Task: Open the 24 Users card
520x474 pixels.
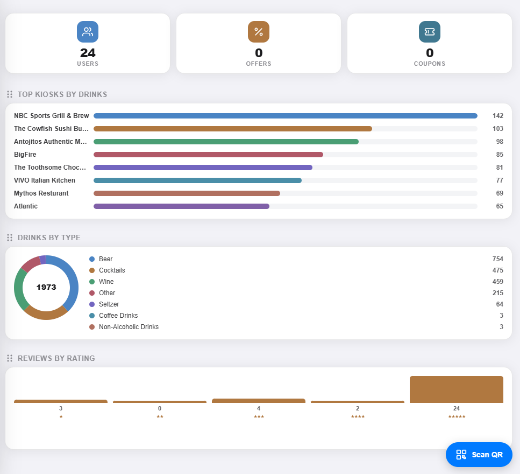Action: 88,44
